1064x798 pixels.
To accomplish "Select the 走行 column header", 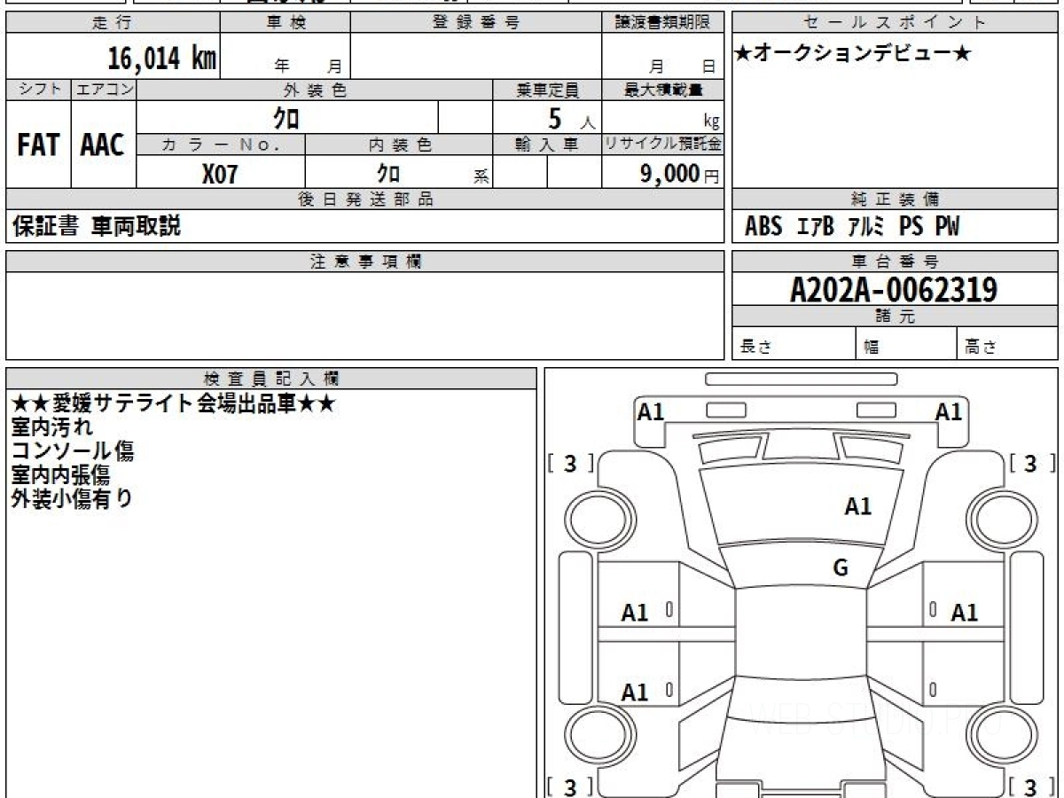I will (112, 23).
